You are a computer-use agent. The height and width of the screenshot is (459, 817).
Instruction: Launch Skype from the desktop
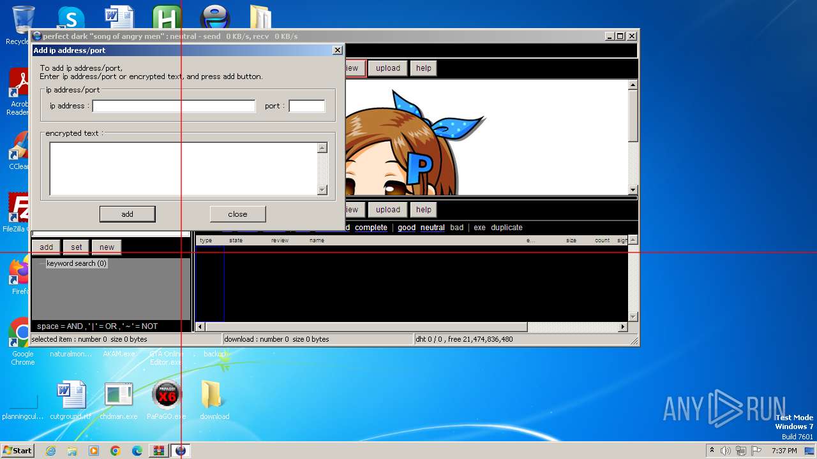[71, 18]
